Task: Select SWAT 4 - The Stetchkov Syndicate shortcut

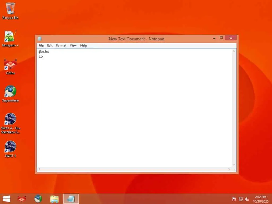Action: [10, 123]
